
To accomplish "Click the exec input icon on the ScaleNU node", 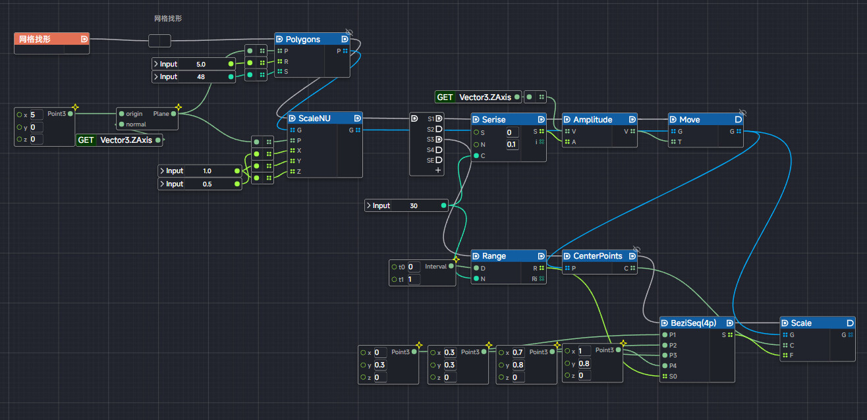I will pyautogui.click(x=293, y=118).
